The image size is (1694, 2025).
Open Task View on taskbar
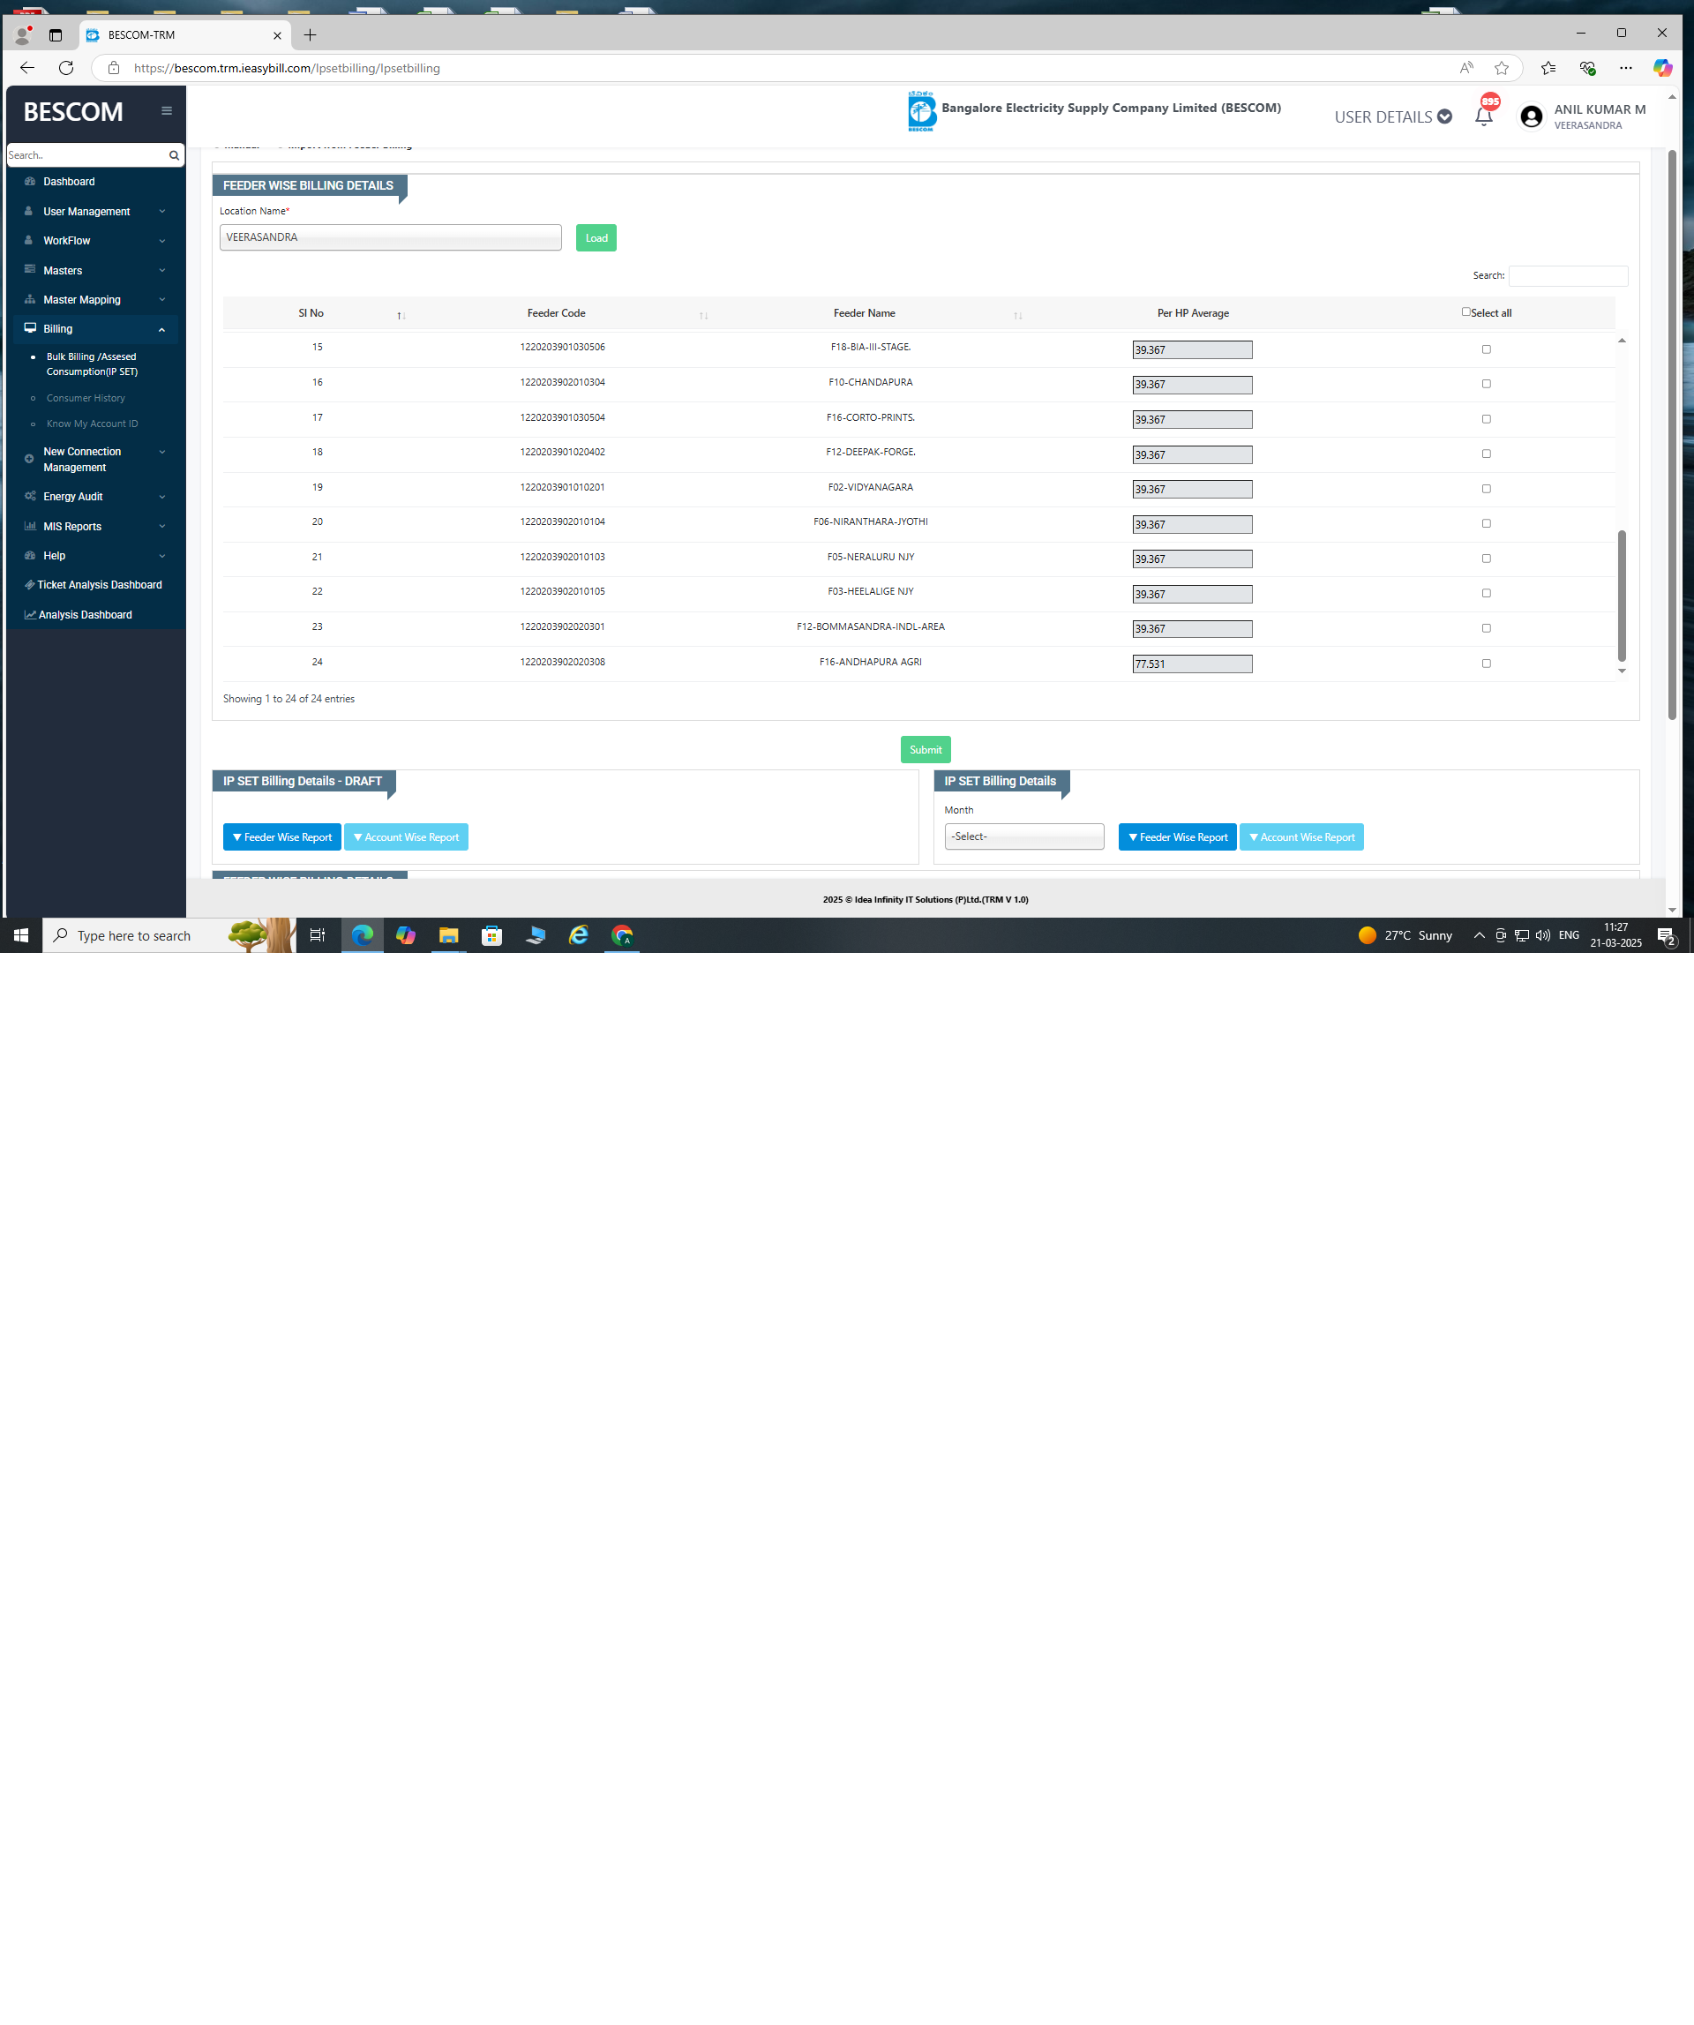(318, 935)
